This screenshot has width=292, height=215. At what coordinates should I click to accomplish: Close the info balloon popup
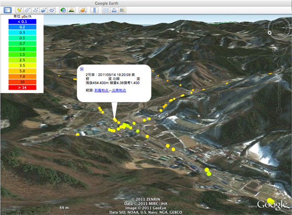[x=82, y=69]
